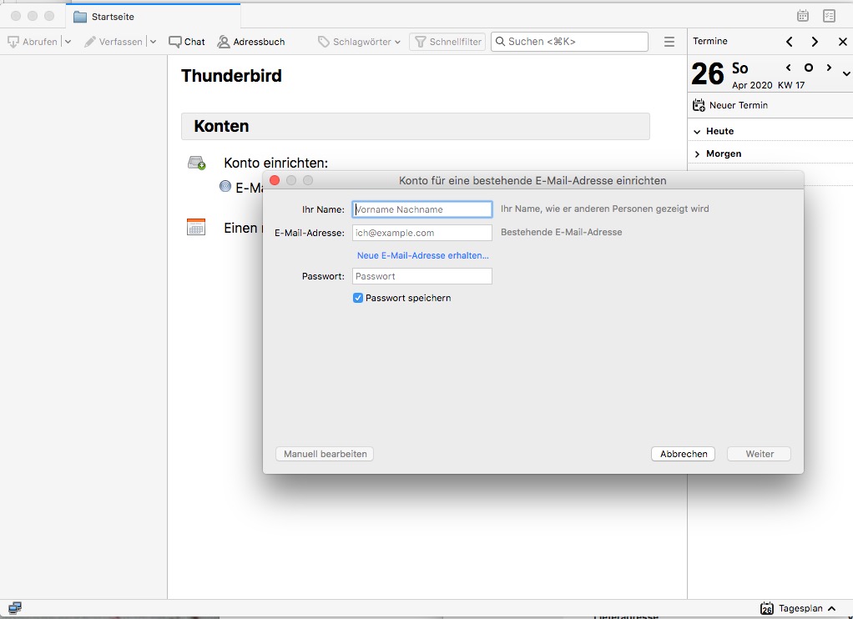Click Neuer Termin to create an event
853x619 pixels.
[x=730, y=105]
